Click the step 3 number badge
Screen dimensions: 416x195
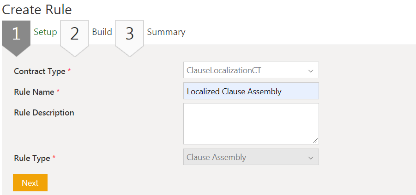[129, 34]
